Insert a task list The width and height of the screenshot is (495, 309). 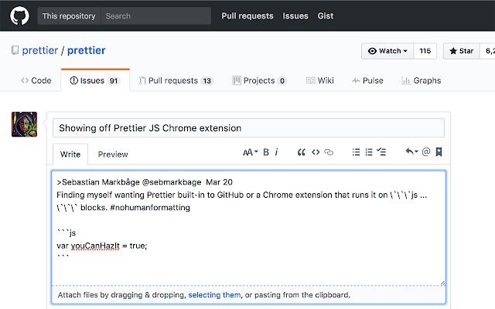tap(381, 152)
